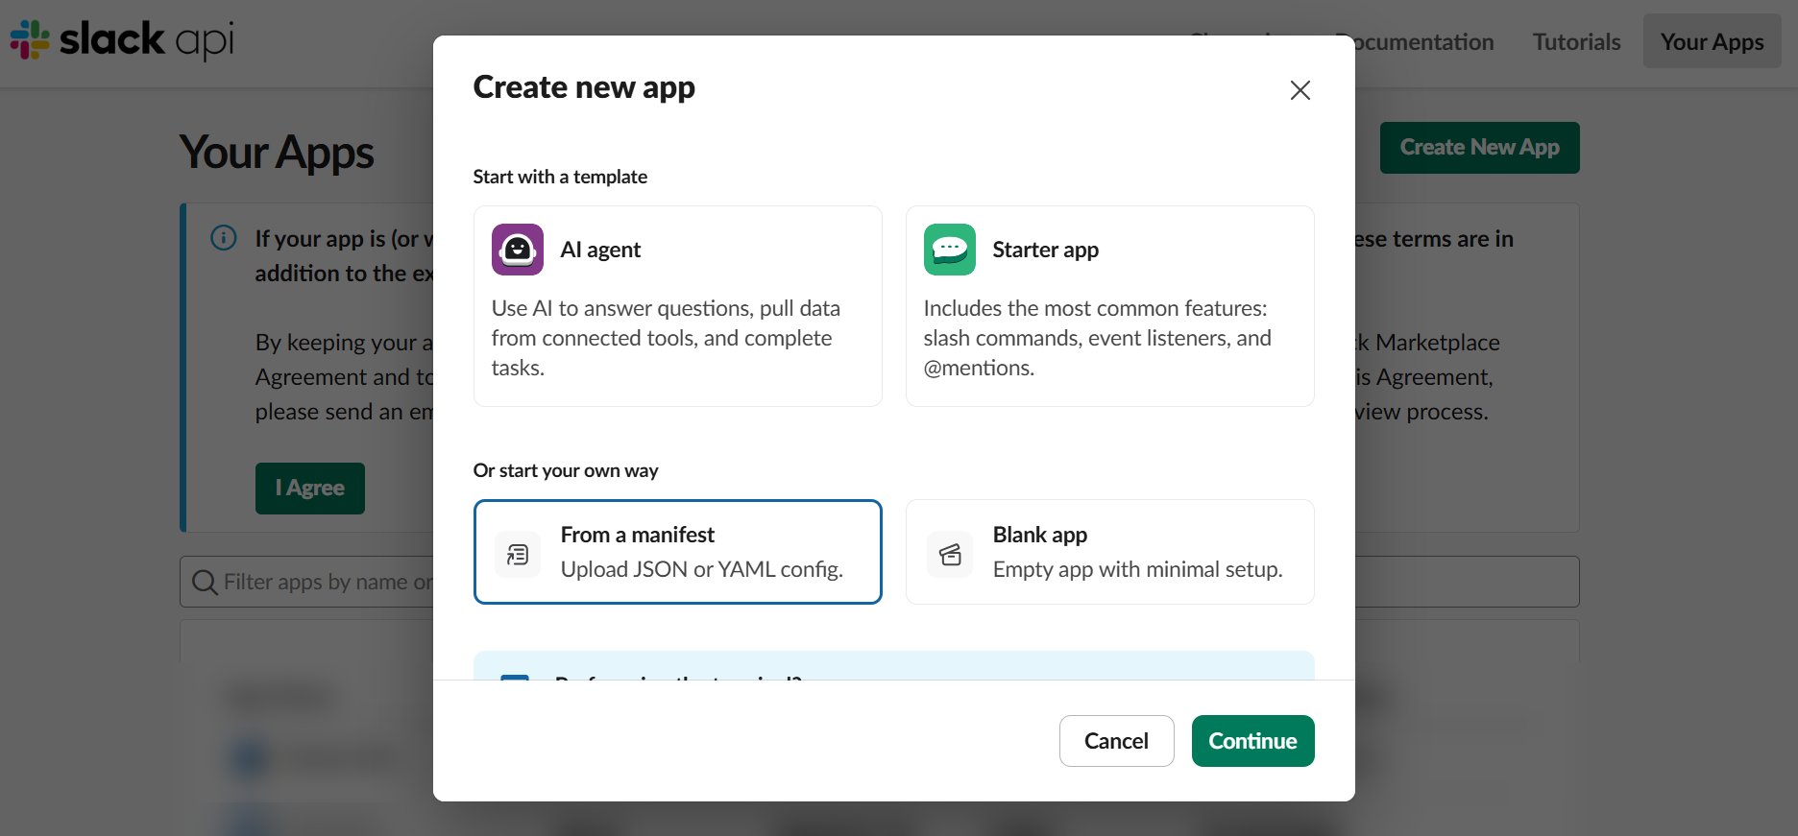Select the Starter app template card

[x=1110, y=306]
